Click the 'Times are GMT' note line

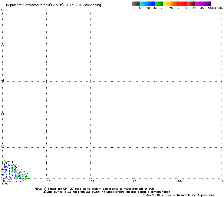tap(94, 189)
